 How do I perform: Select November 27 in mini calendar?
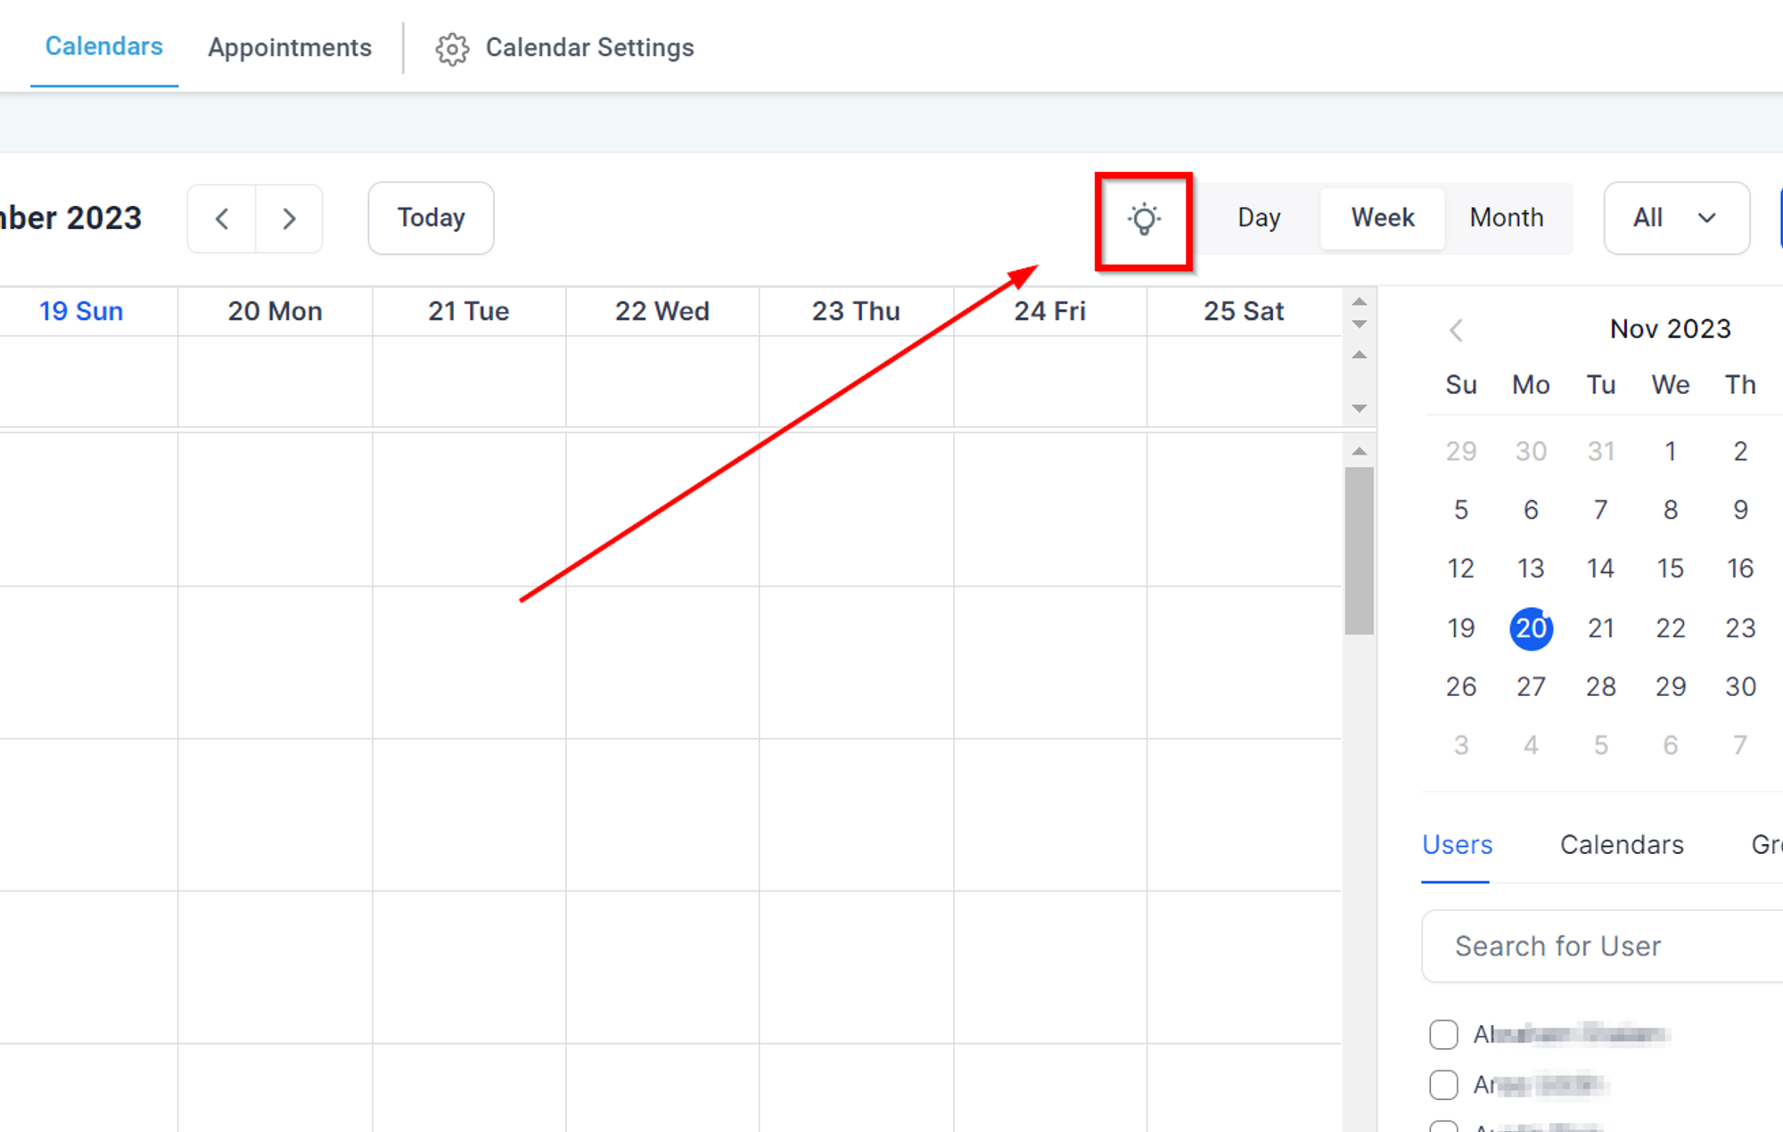[x=1531, y=687]
